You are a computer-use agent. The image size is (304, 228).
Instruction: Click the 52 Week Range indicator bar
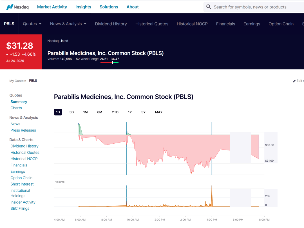pyautogui.click(x=109, y=63)
